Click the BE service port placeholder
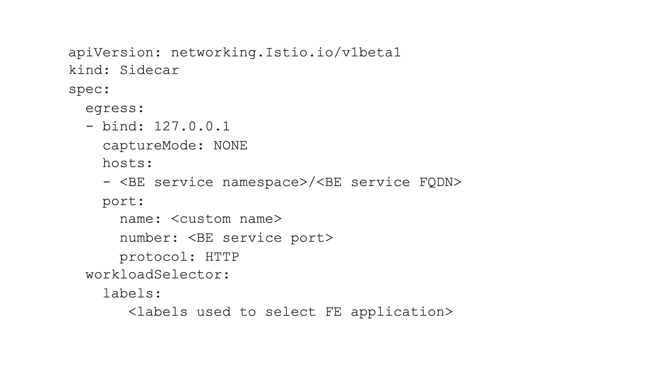The width and height of the screenshot is (653, 385). click(260, 238)
